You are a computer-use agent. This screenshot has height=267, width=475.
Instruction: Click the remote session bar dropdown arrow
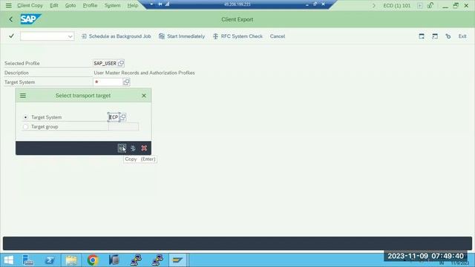[x=151, y=4]
